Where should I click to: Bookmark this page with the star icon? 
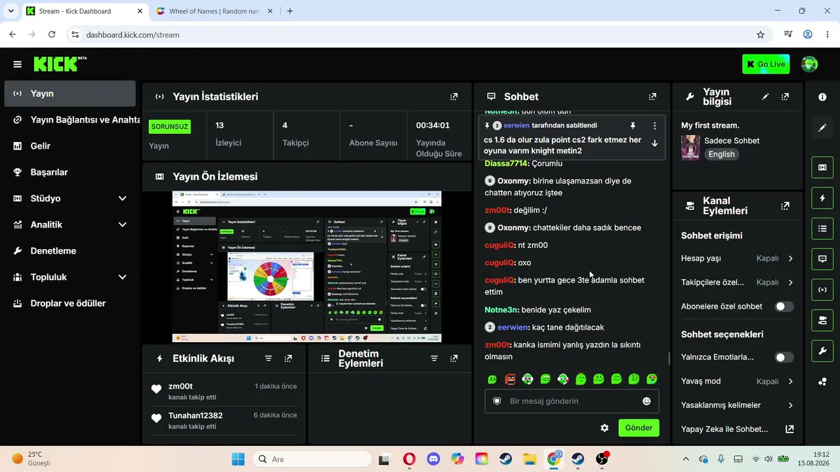(761, 35)
